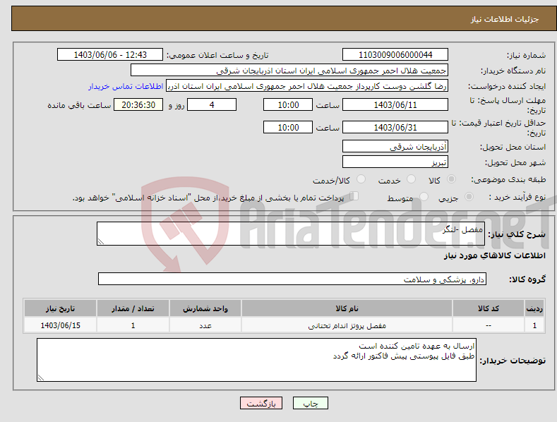Click the تاریخ نیاز column header
The width and height of the screenshot is (557, 422).
point(61,308)
